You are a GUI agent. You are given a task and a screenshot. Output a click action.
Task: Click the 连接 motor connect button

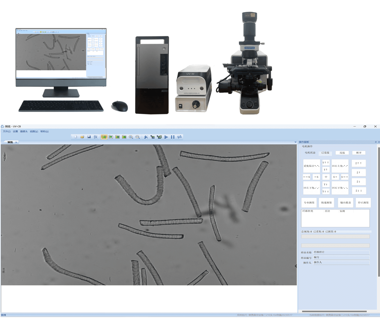click(342, 153)
